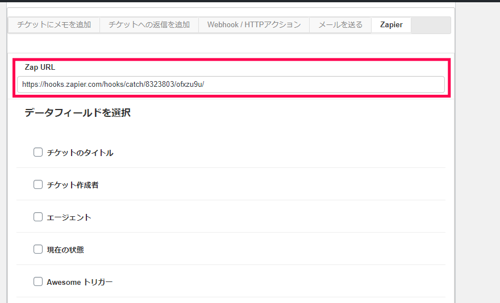The image size is (500, 303).
Task: Open チケットへの返信を追加 tab
Action: [x=149, y=25]
